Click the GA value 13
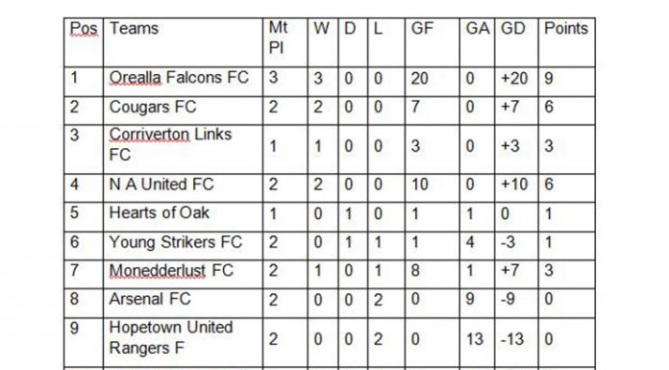This screenshot has height=370, width=669. point(474,339)
